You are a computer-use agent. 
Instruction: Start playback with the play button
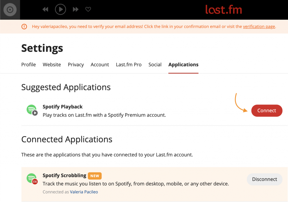[60, 9]
